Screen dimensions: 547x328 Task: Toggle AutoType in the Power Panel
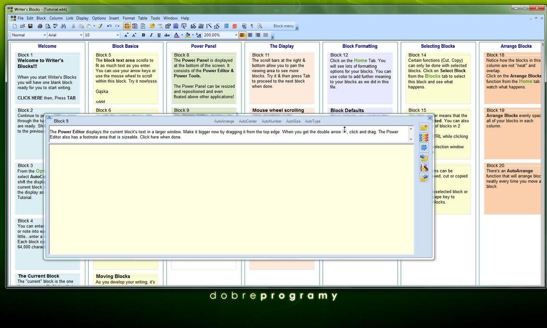313,121
